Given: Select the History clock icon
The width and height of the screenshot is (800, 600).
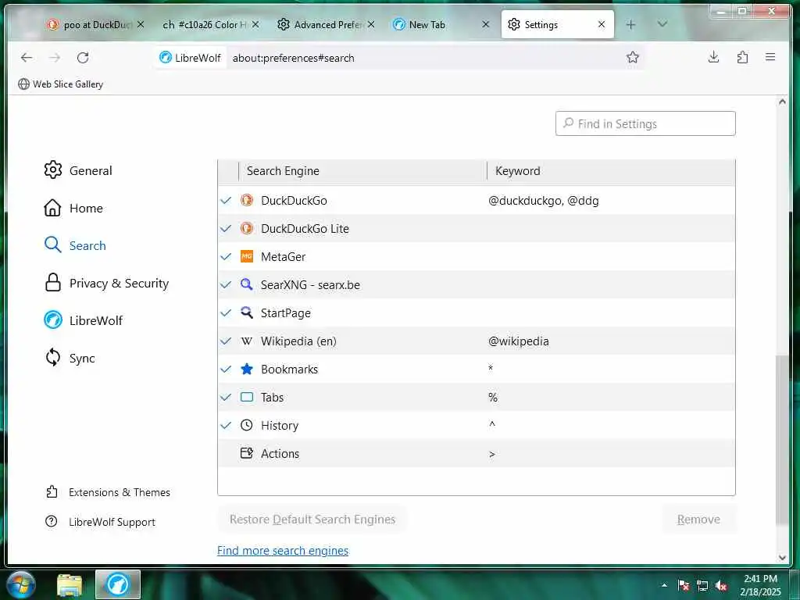Looking at the screenshot, I should [247, 425].
